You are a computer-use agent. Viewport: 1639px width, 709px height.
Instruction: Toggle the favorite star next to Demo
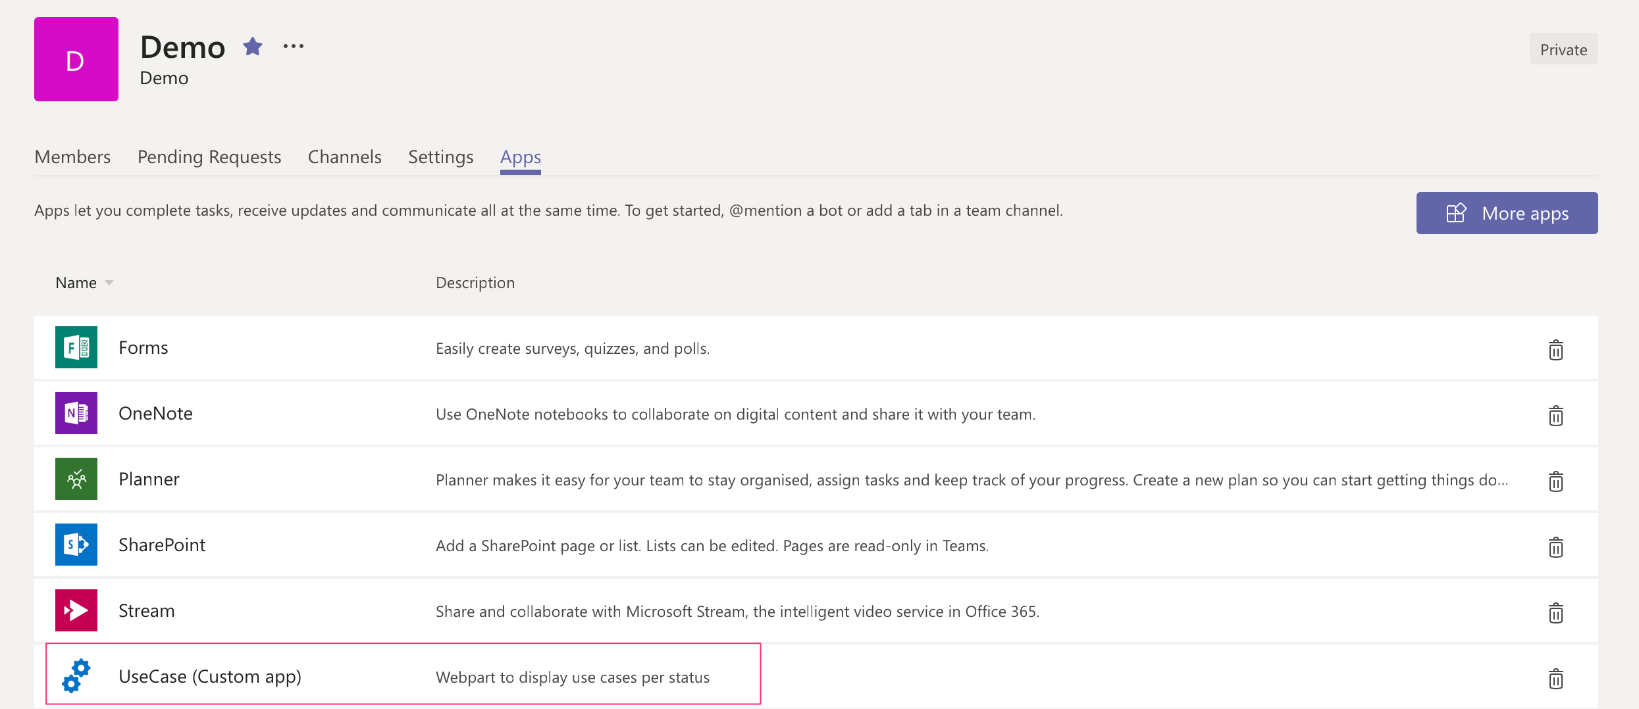point(253,47)
